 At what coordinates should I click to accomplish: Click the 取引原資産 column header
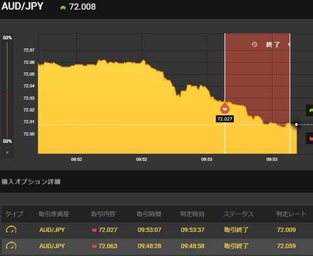click(x=54, y=214)
